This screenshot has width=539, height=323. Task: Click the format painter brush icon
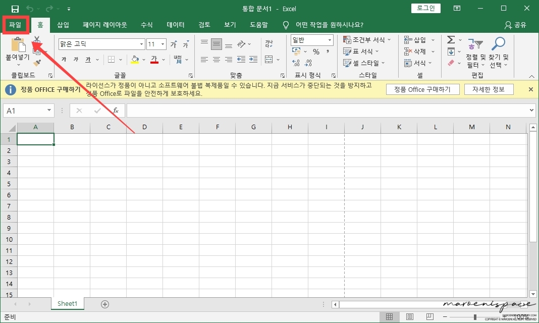click(37, 63)
